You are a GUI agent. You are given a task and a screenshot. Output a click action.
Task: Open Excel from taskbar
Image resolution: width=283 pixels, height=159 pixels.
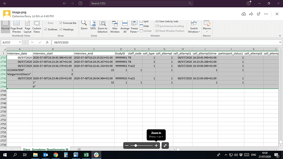coord(86,155)
